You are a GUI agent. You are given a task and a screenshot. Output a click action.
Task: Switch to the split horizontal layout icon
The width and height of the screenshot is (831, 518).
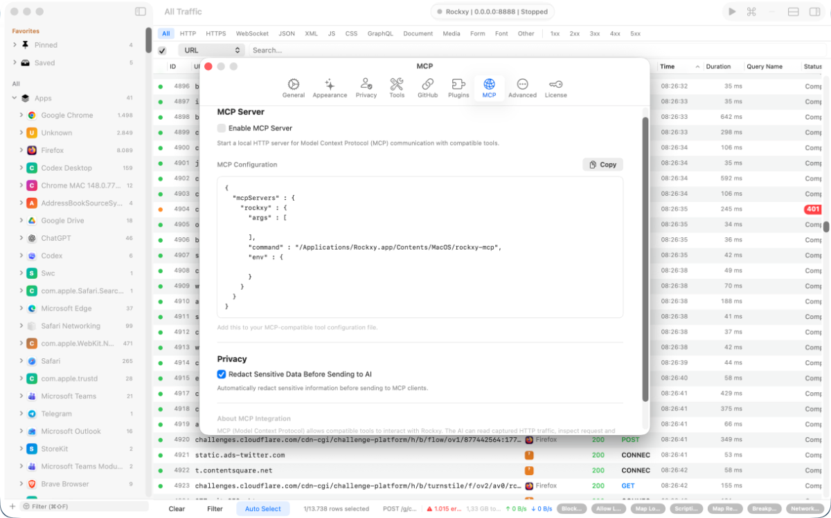click(794, 12)
